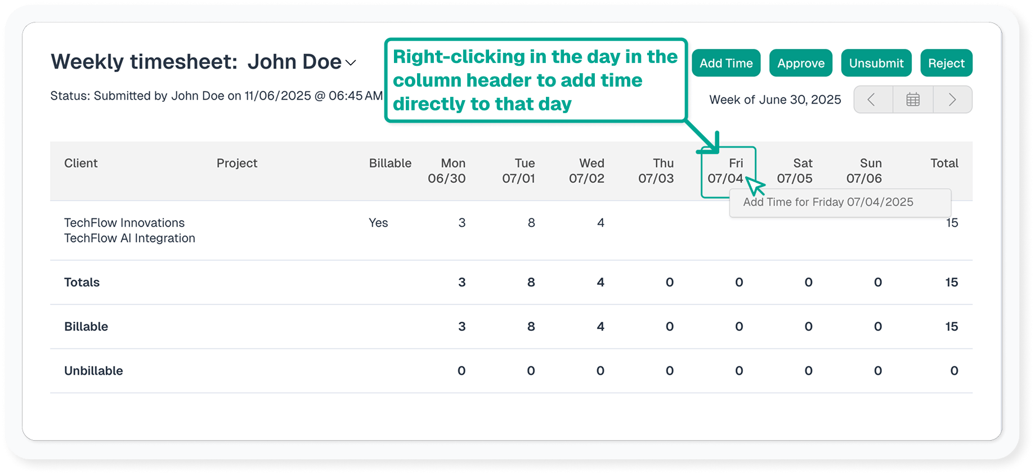
Task: Reject this weekly timesheet
Action: pyautogui.click(x=946, y=63)
